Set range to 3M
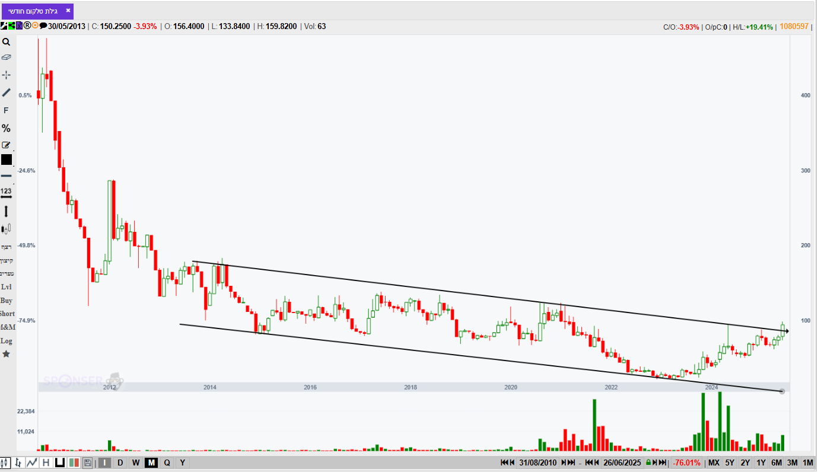 [x=792, y=463]
